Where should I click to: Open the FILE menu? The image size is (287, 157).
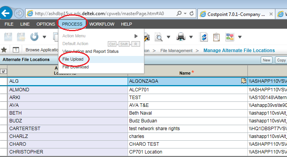pyautogui.click(x=9, y=24)
